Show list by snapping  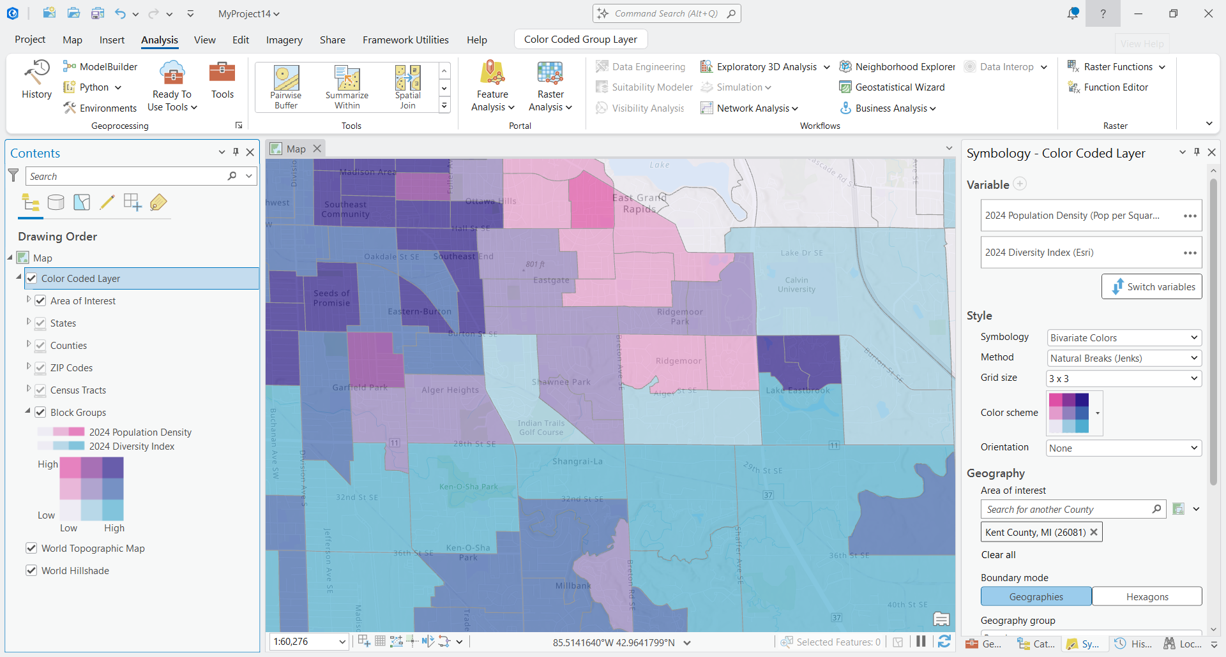(133, 203)
